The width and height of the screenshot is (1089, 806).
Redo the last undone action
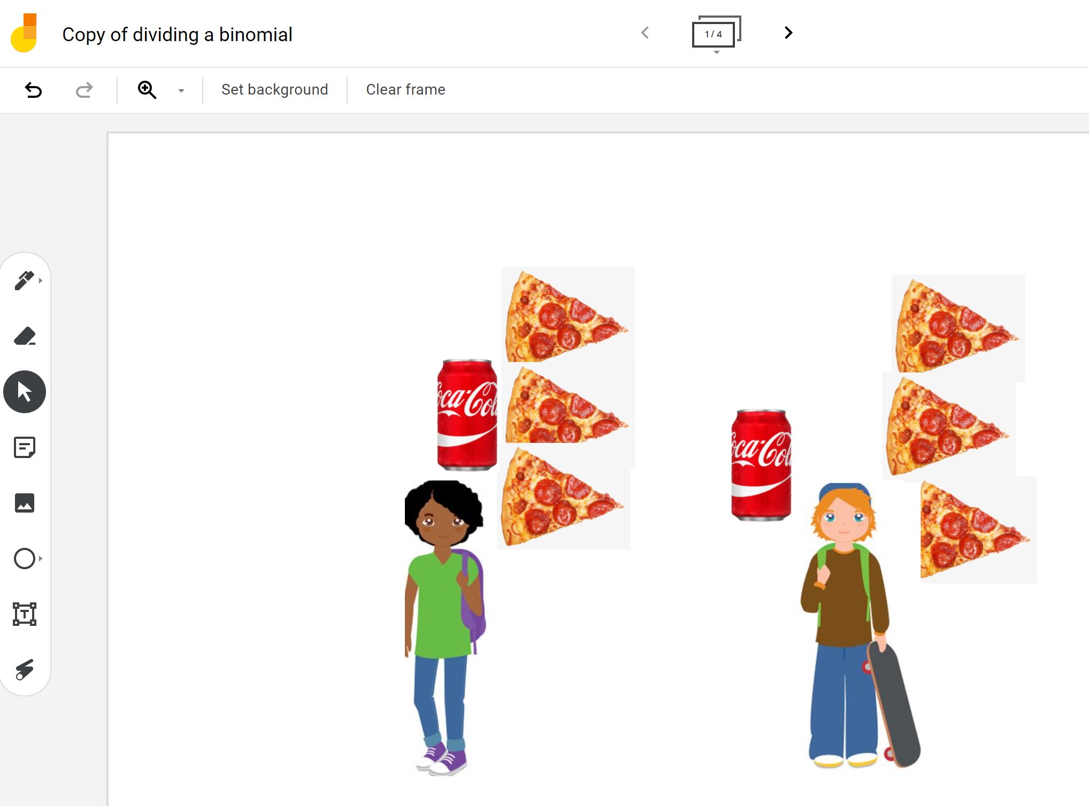[x=84, y=90]
